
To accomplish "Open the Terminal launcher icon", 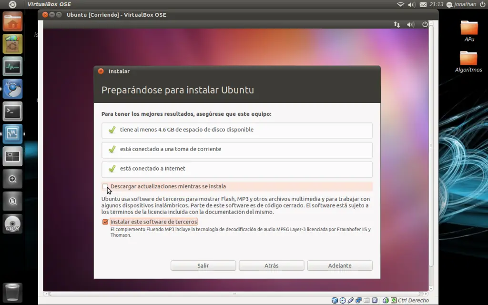I will (12, 111).
